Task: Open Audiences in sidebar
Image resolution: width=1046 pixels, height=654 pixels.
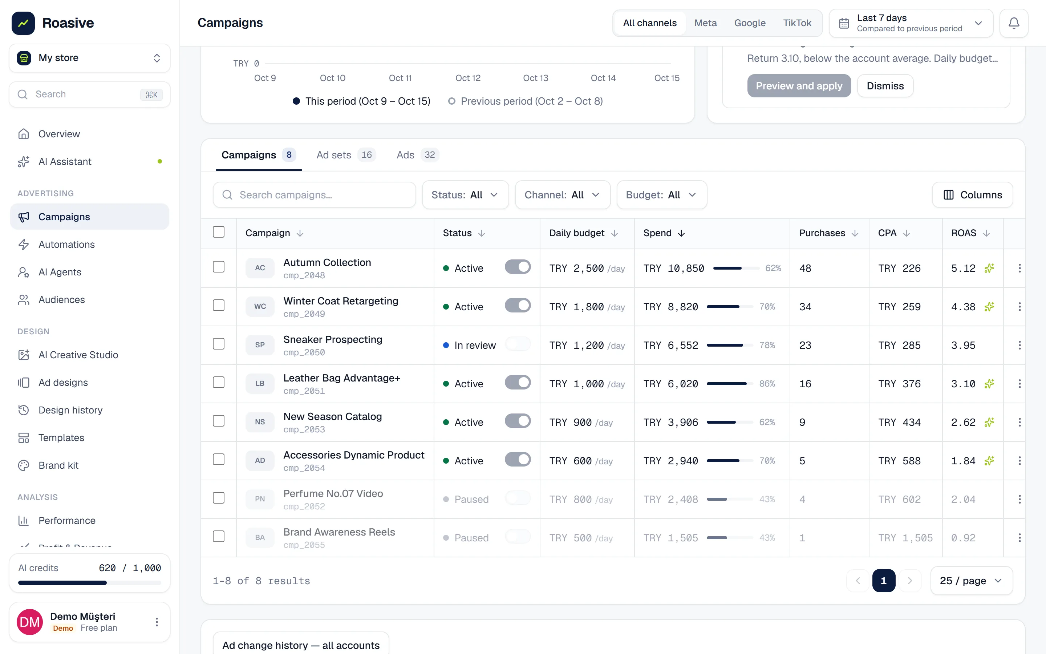Action: [x=89, y=300]
